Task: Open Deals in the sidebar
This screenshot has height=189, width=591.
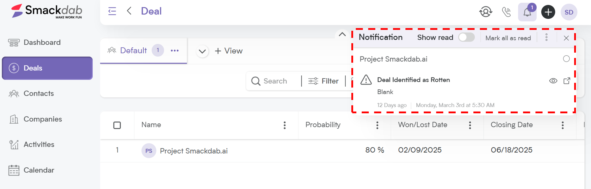Action: (x=47, y=68)
